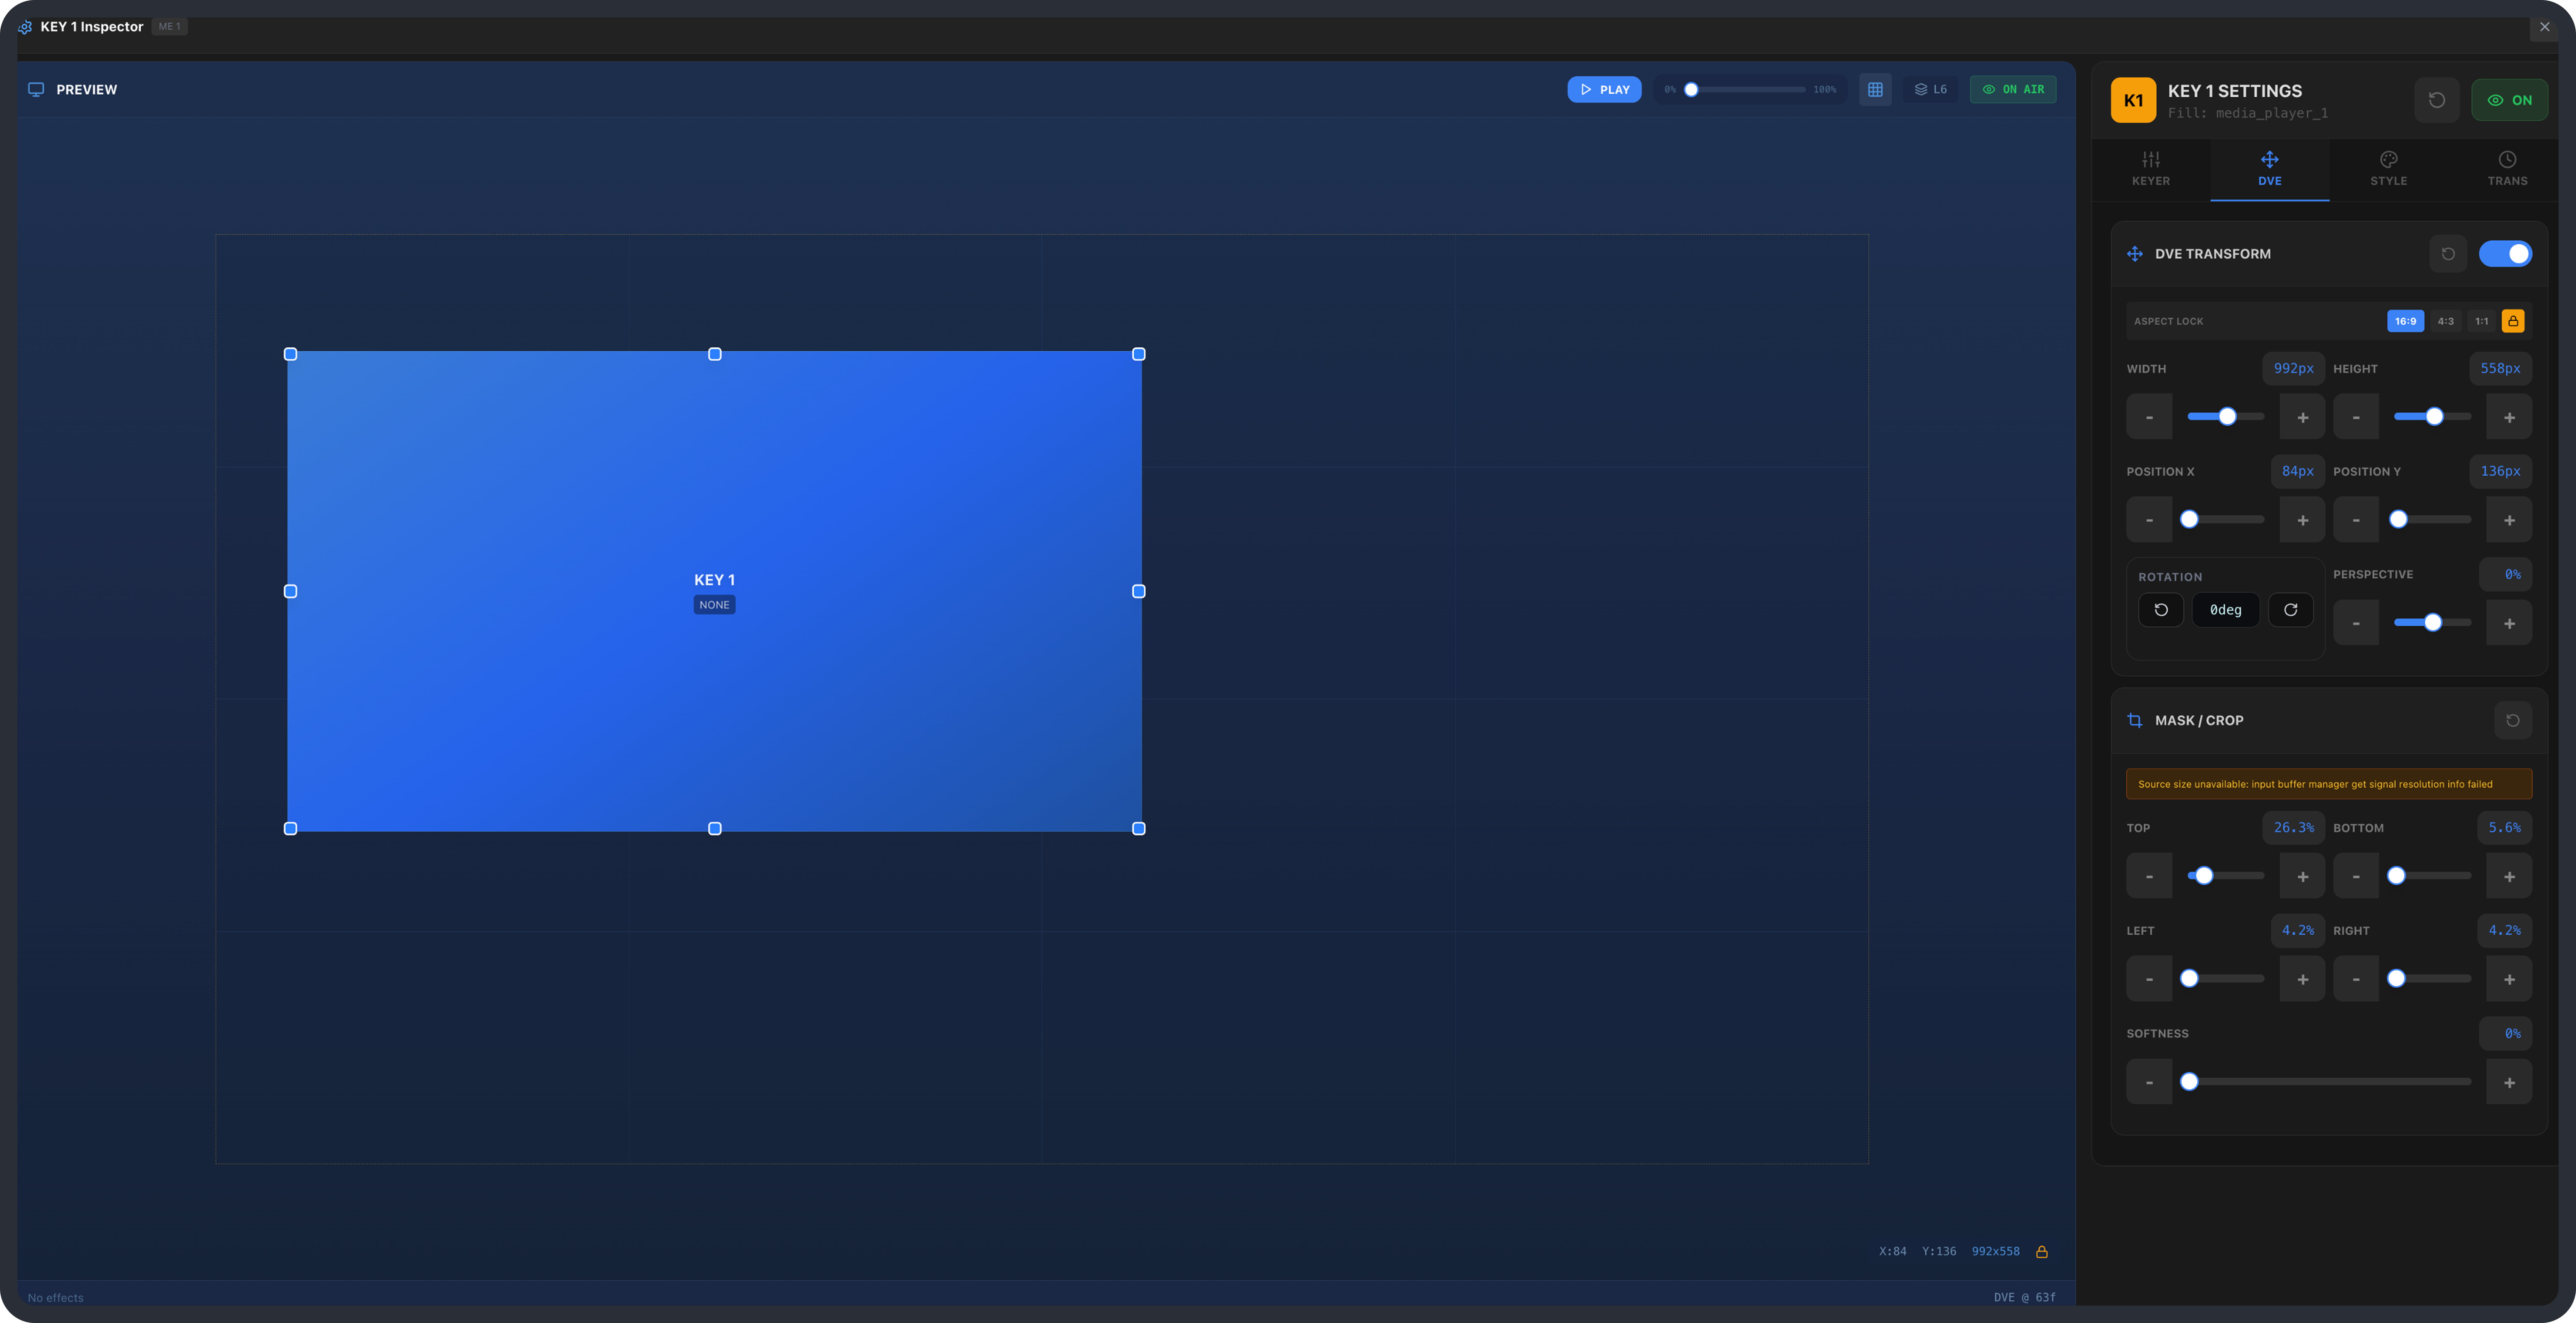The image size is (2576, 1323).
Task: Click the "No effects" status text
Action: pos(56,1298)
